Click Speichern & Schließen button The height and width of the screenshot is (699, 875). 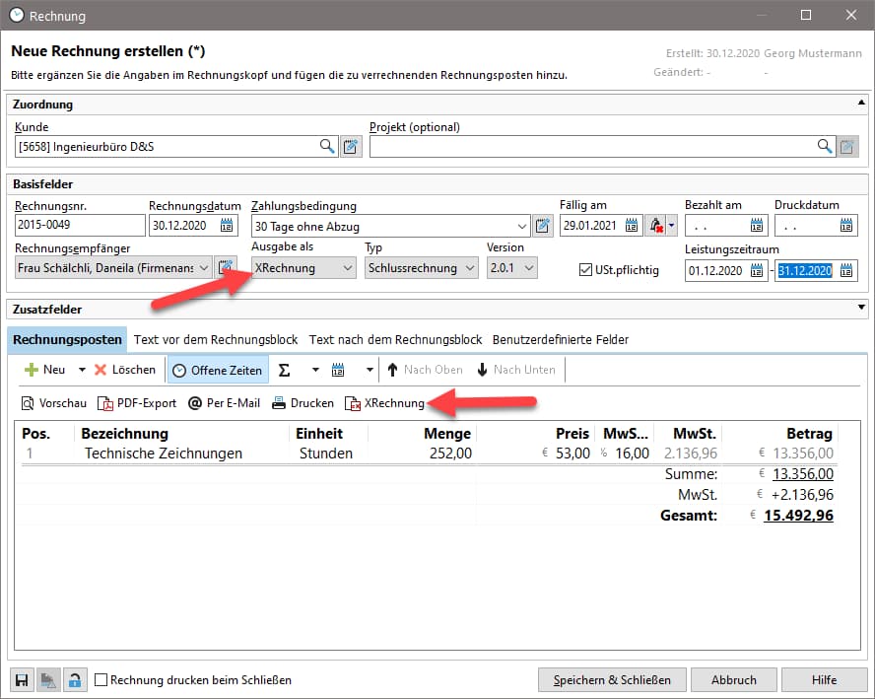612,680
